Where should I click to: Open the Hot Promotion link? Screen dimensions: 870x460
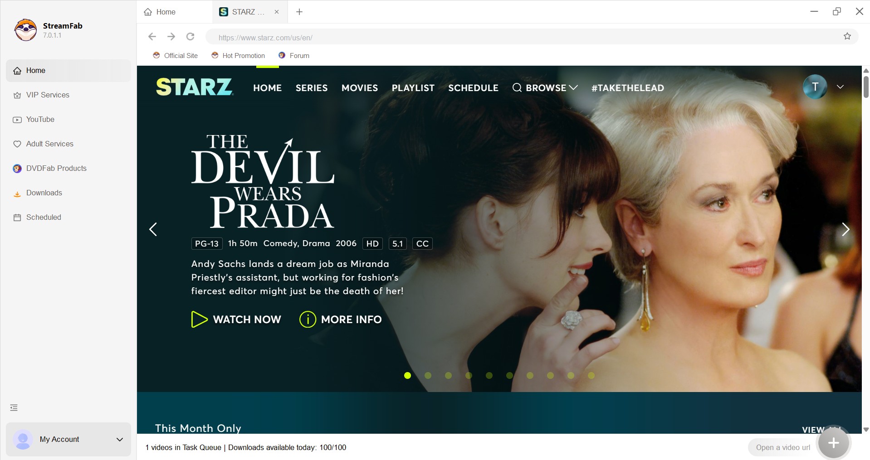click(238, 55)
